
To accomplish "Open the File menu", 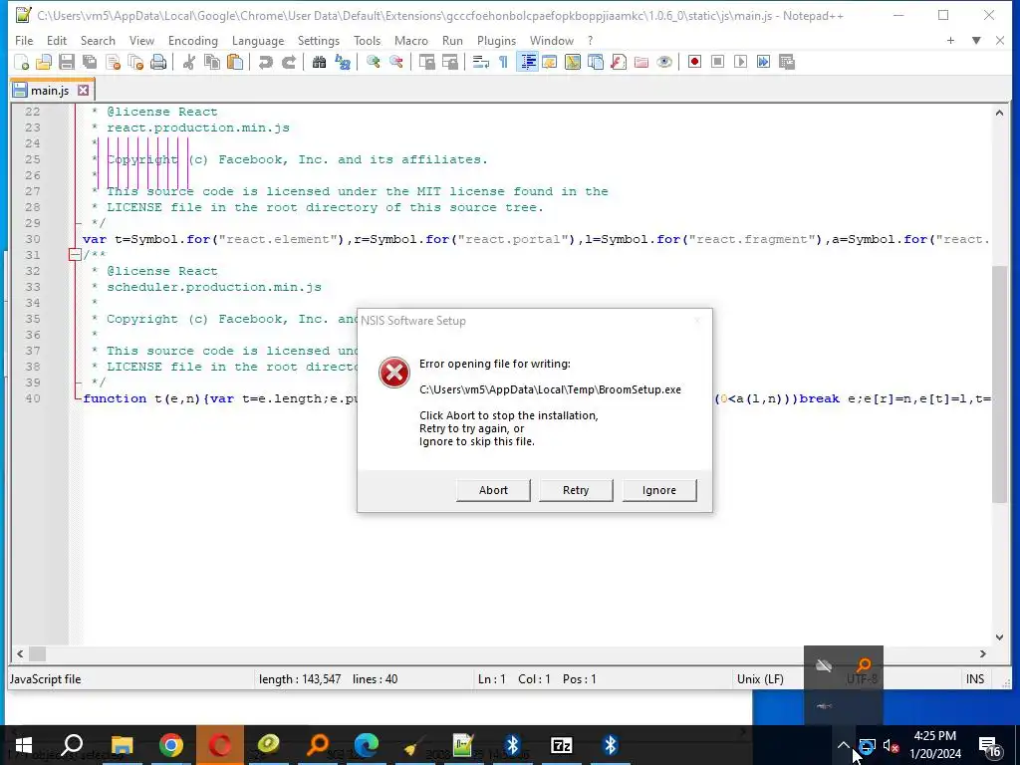I will (24, 40).
